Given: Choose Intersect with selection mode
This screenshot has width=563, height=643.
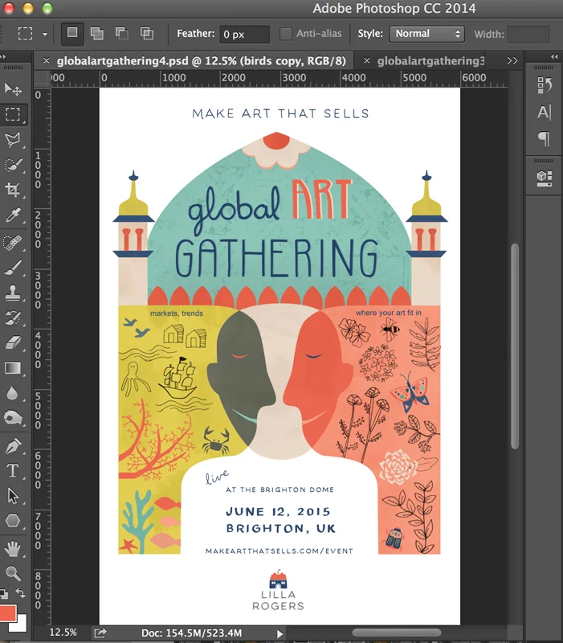Looking at the screenshot, I should [147, 33].
